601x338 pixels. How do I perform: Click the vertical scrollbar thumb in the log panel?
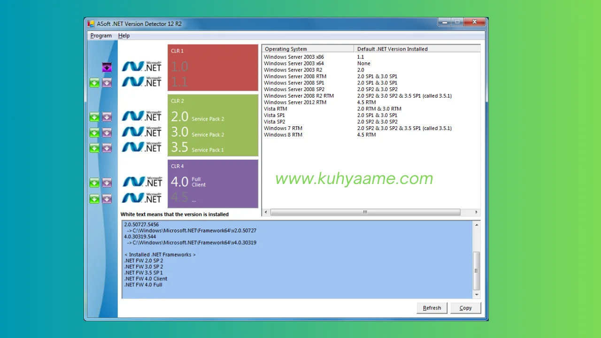(477, 271)
